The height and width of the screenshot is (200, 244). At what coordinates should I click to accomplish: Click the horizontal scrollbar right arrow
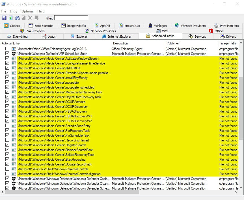(236, 192)
